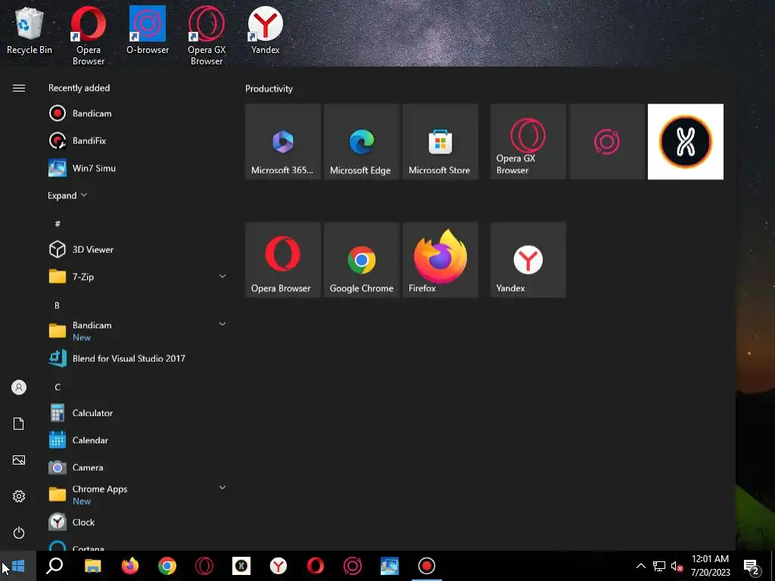Open Opera from the taskbar
Image resolution: width=775 pixels, height=581 pixels.
tap(316, 566)
